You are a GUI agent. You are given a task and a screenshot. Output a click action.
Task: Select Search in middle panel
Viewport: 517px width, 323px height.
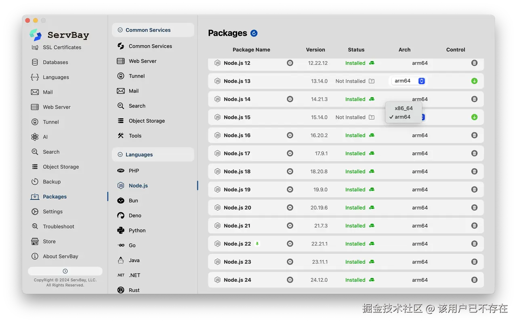131,106
